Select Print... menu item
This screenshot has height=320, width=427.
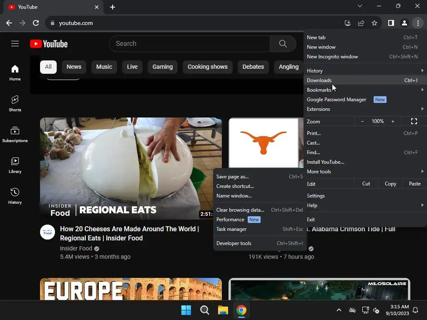click(x=365, y=133)
